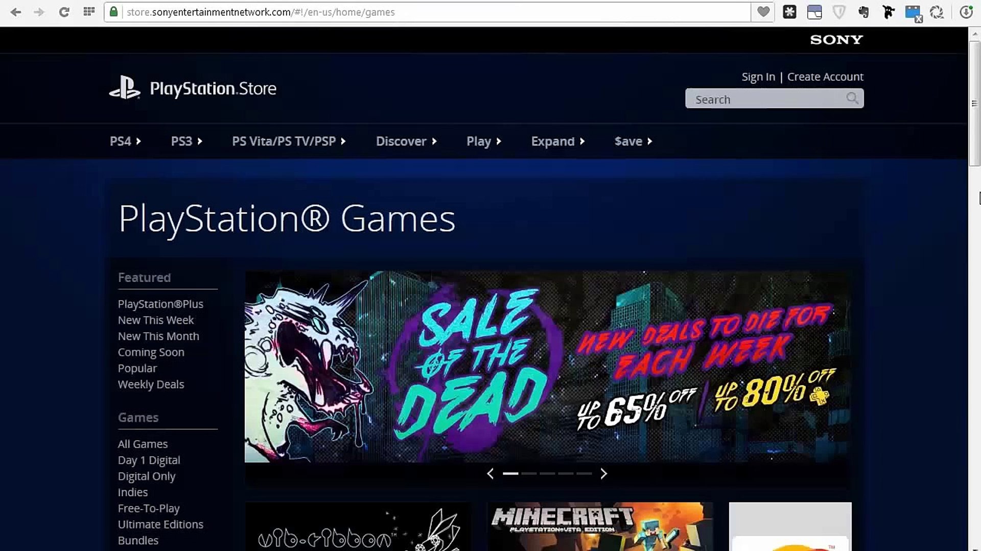Click the browser screenshot/camera icon
This screenshot has height=551, width=981.
[937, 11]
